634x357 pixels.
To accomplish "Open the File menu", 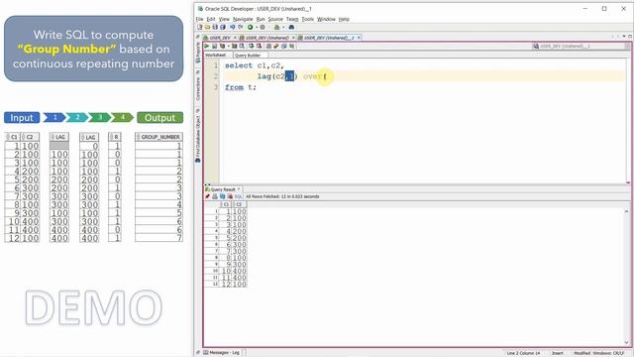I will 200,19.
